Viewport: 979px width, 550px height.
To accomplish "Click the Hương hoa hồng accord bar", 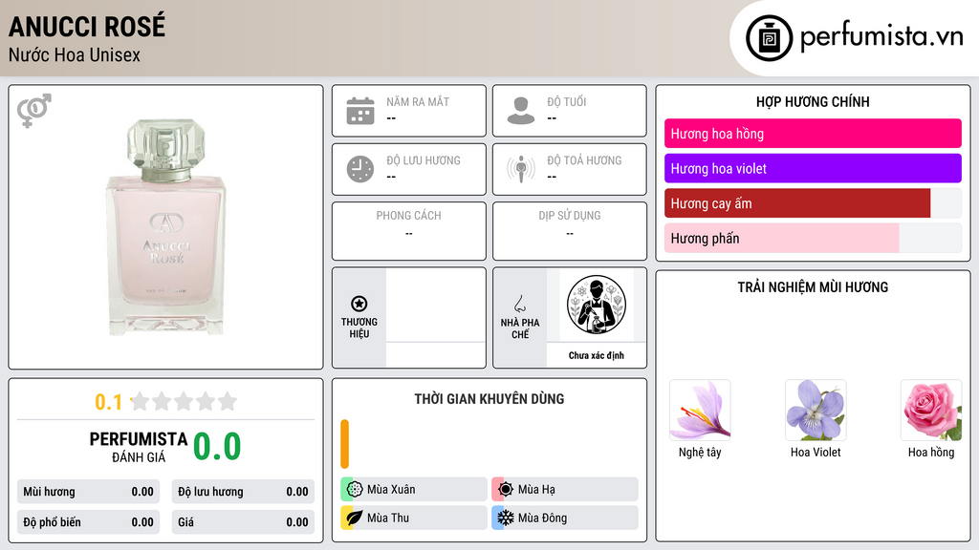I will click(813, 134).
